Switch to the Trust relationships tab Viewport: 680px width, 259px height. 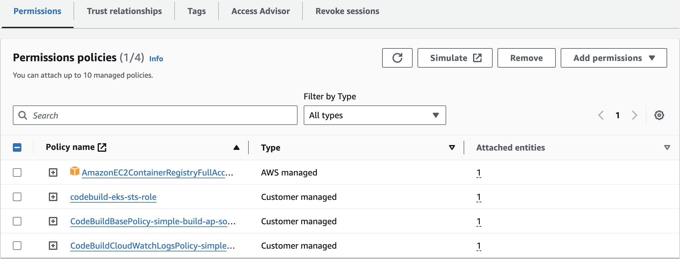click(124, 11)
